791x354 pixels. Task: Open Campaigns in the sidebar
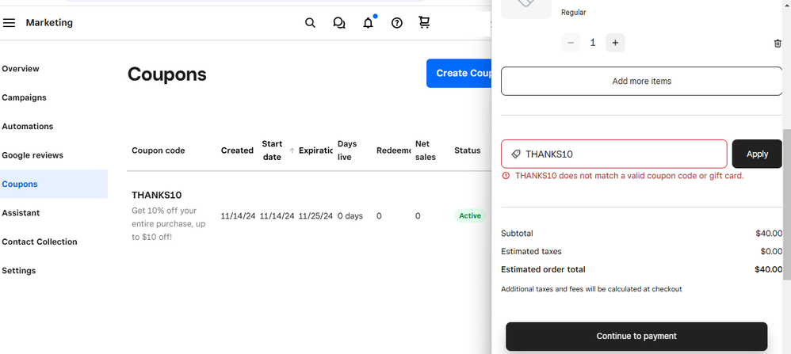pos(24,97)
